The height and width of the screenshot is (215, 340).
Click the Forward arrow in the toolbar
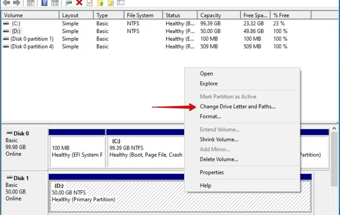[x=17, y=3]
